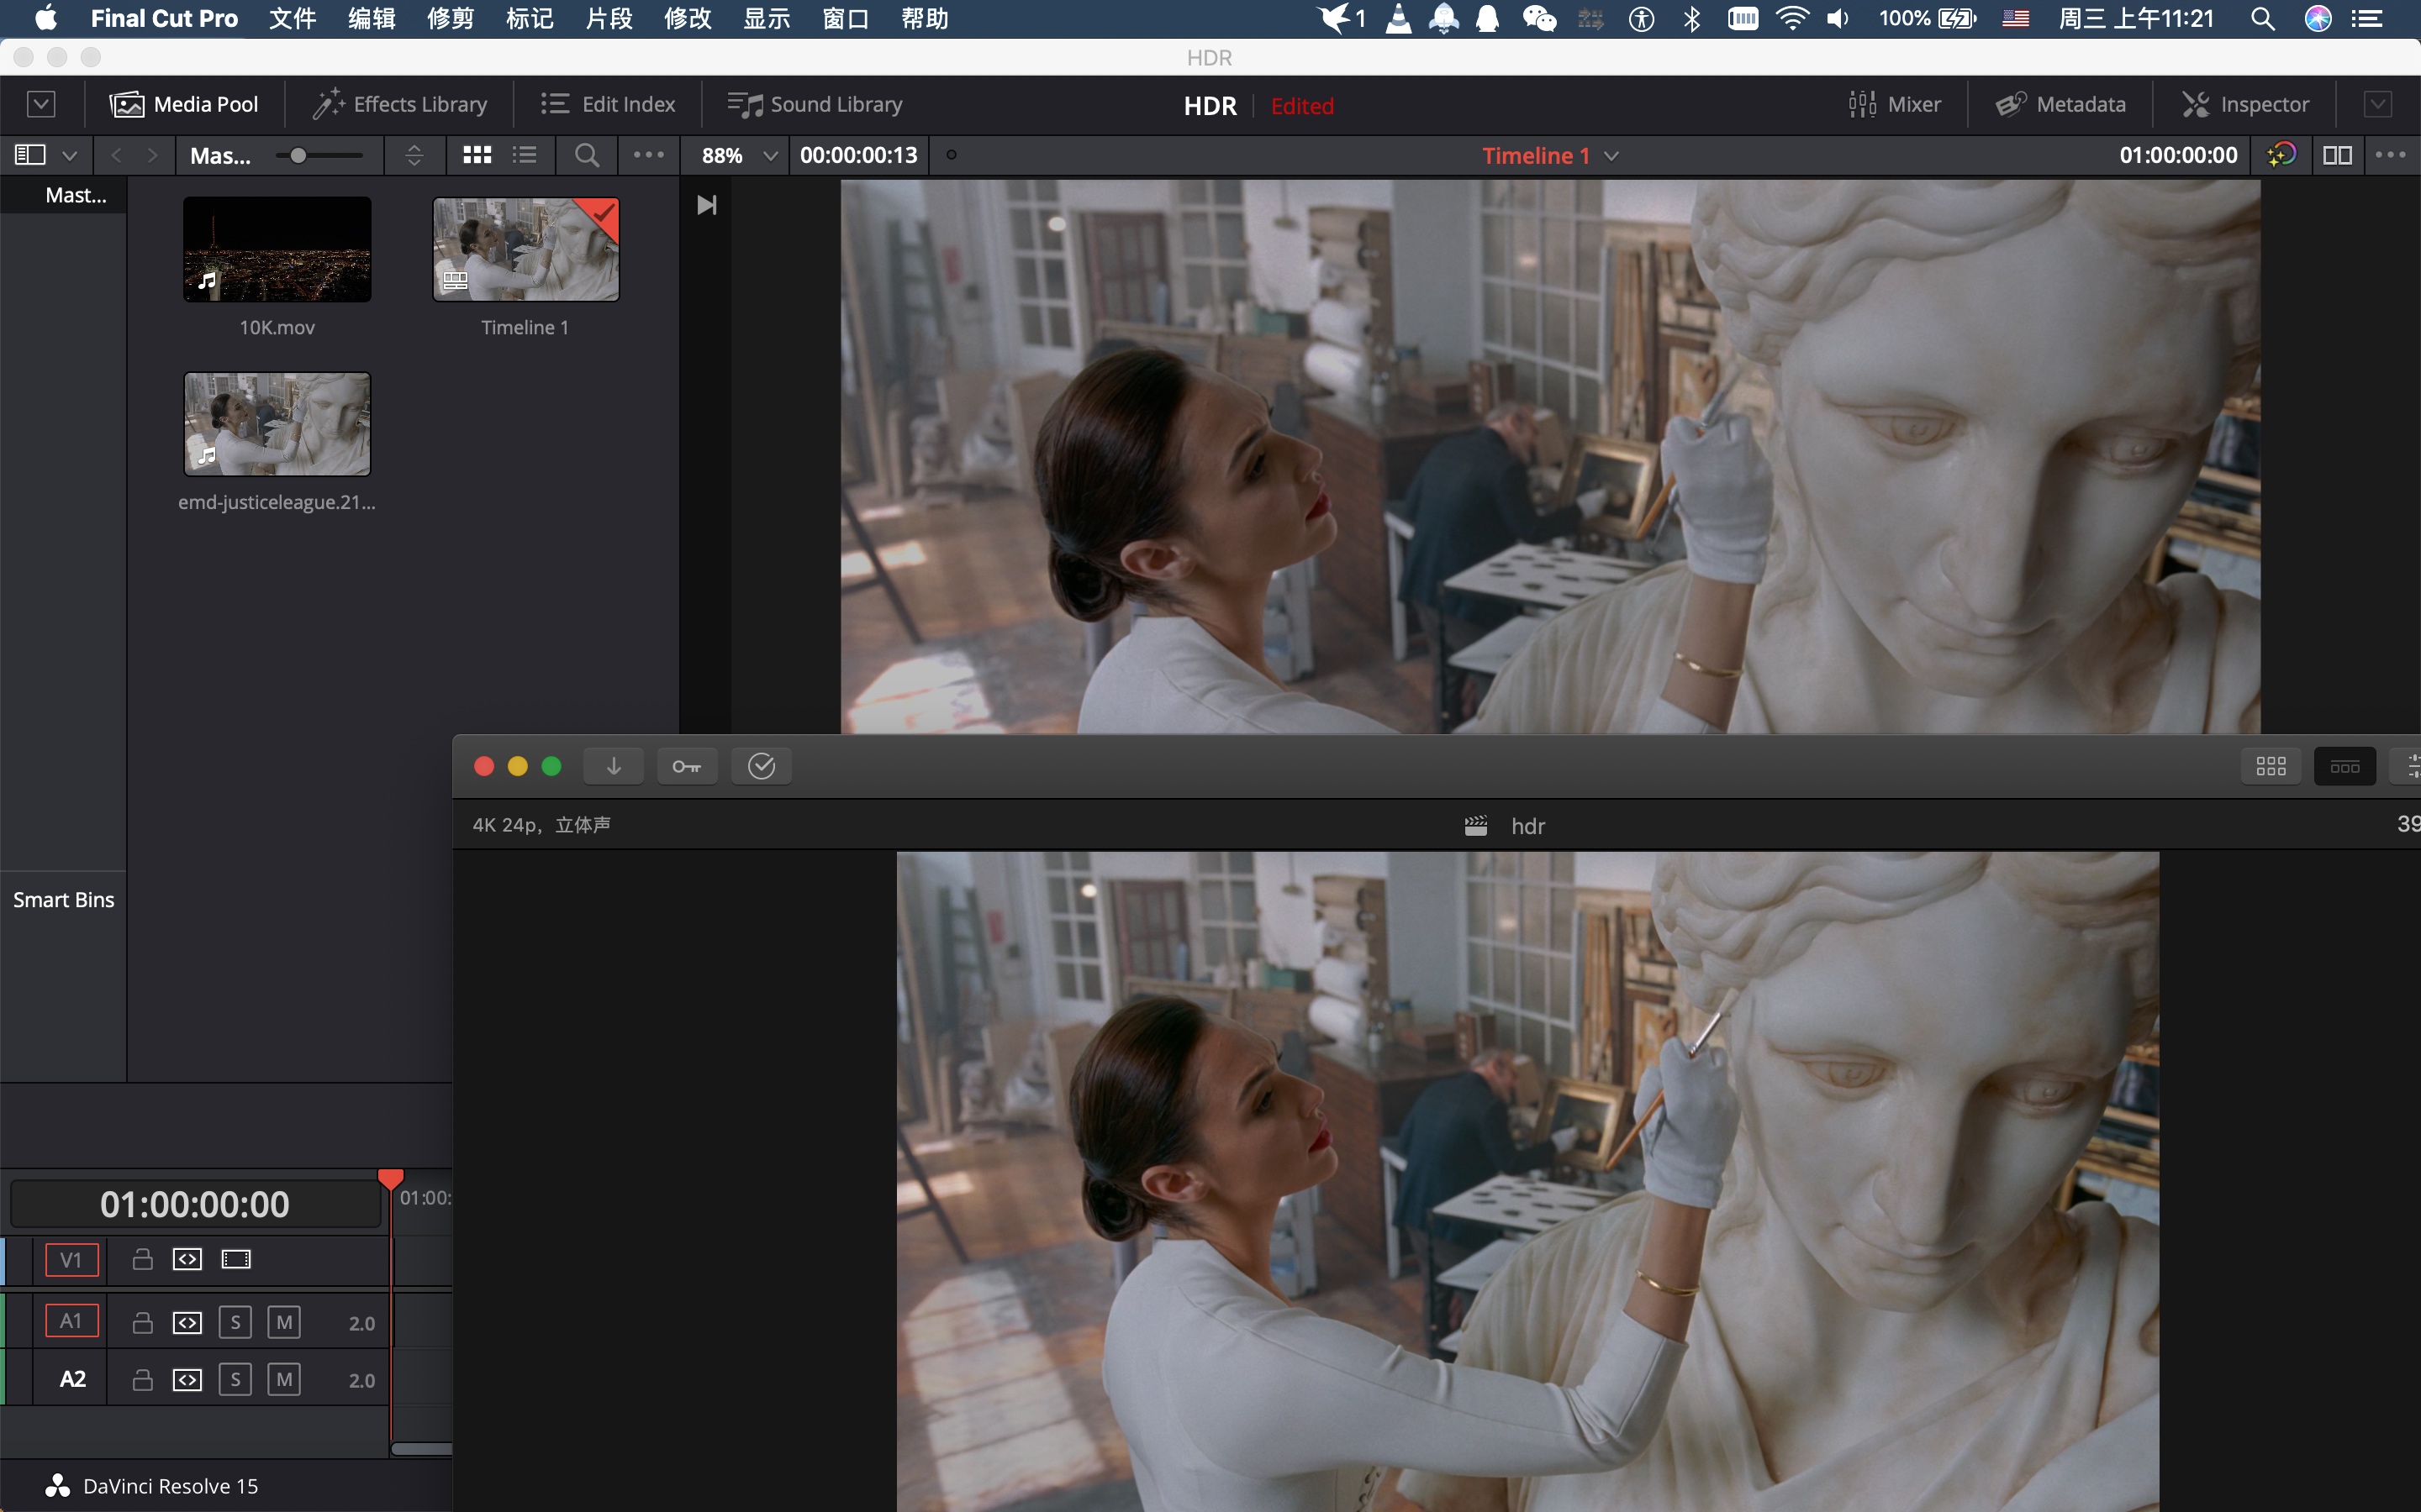Toggle dual viewer mode icon
This screenshot has width=2421, height=1512.
pos(2337,155)
